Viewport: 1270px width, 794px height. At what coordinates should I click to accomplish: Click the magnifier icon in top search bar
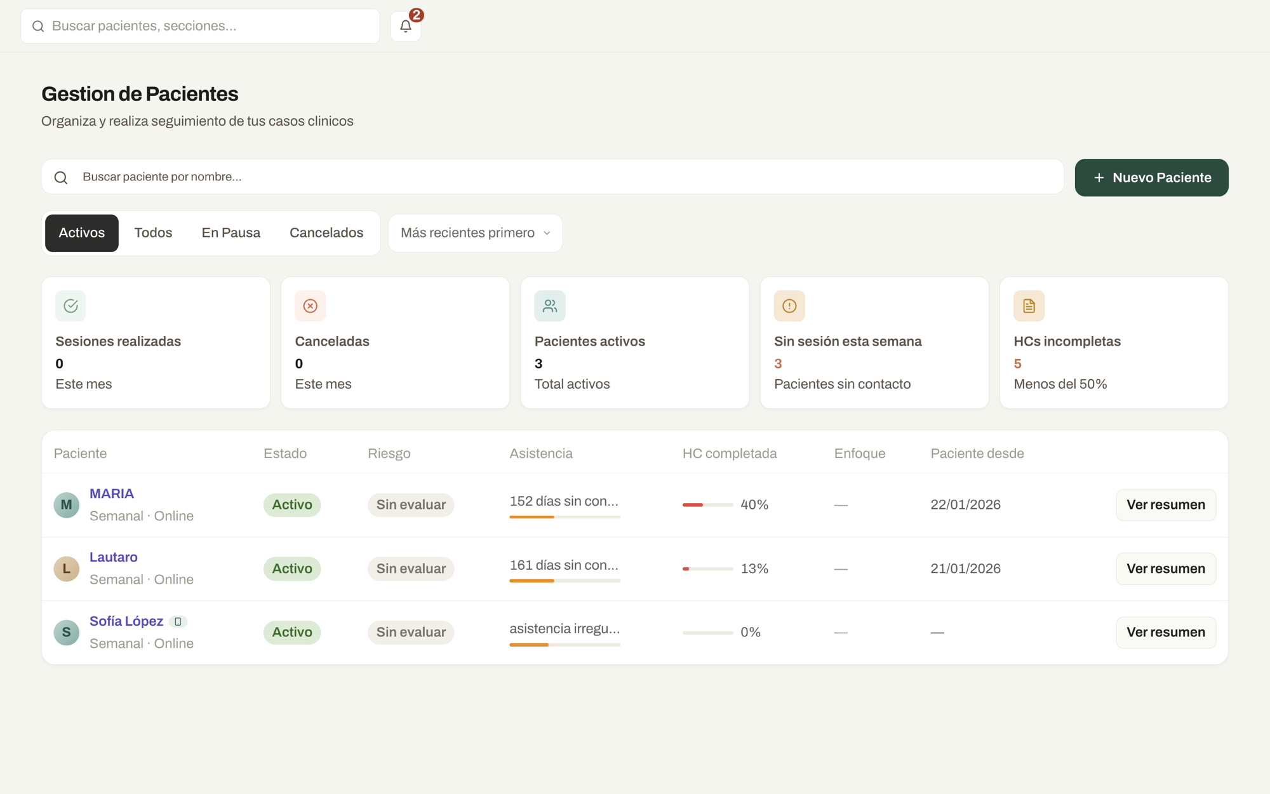[38, 26]
